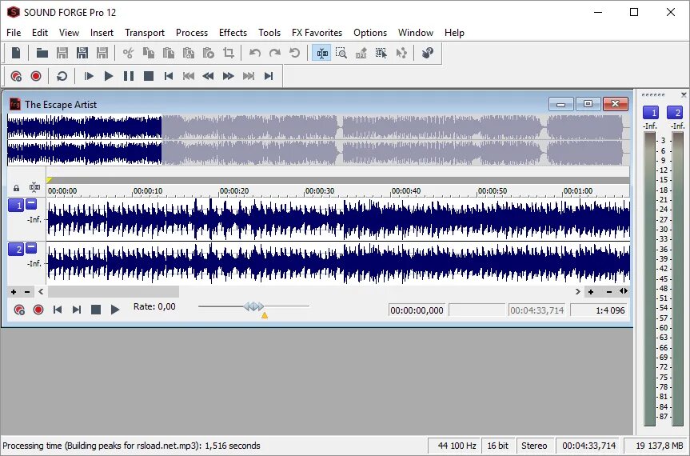
Task: Select the Magnify tool
Action: point(341,53)
